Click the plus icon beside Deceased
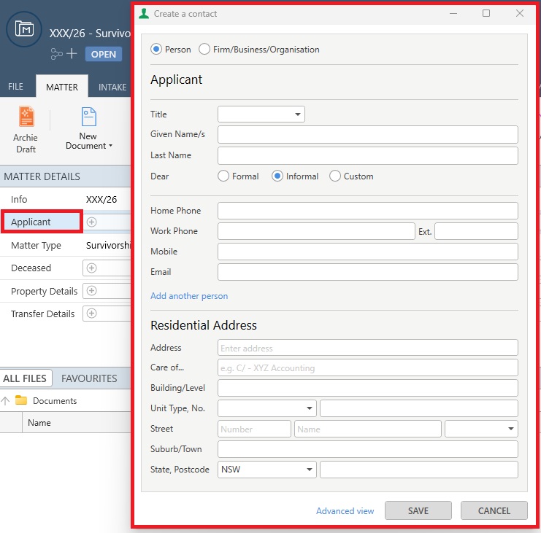The width and height of the screenshot is (541, 533). 91,268
